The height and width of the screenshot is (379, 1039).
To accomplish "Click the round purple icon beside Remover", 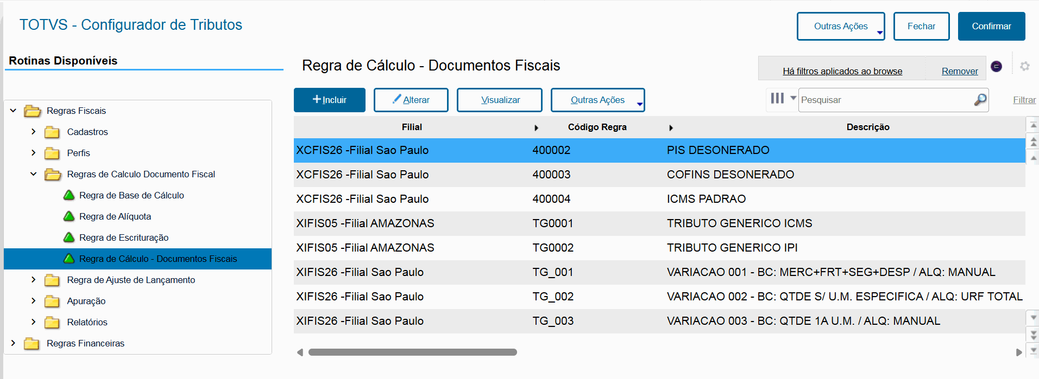I will point(996,66).
